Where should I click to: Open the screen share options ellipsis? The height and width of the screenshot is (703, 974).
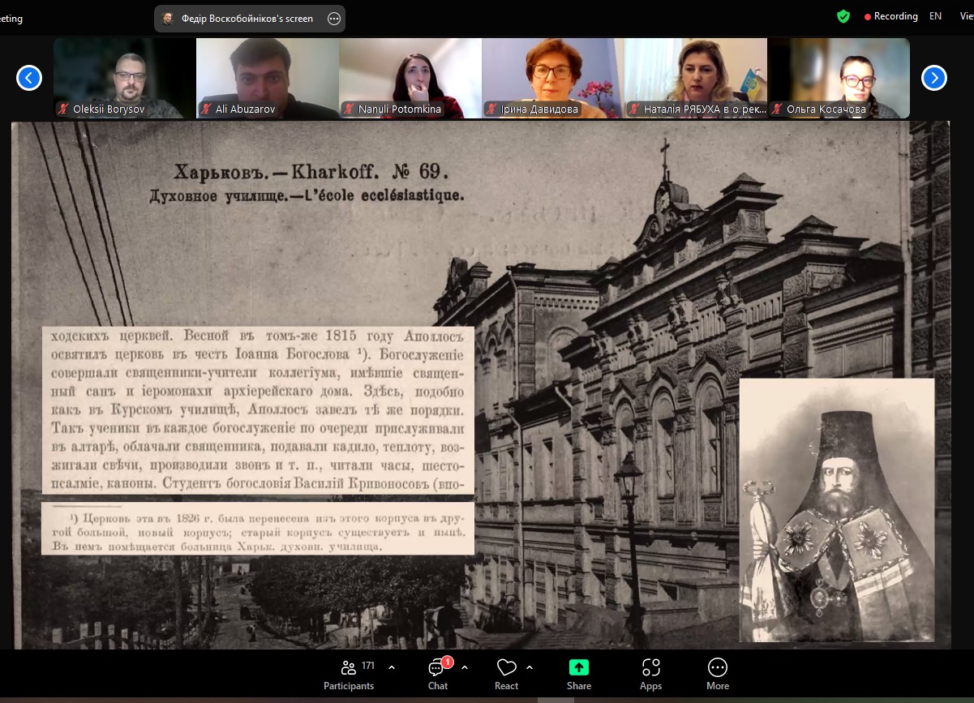click(333, 19)
